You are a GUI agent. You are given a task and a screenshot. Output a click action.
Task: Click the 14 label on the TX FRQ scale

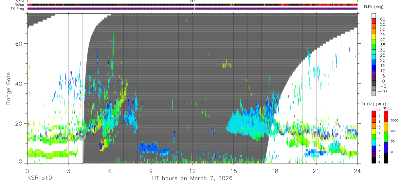coord(379,133)
